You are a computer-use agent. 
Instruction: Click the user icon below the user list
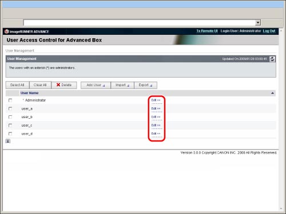[8, 141]
